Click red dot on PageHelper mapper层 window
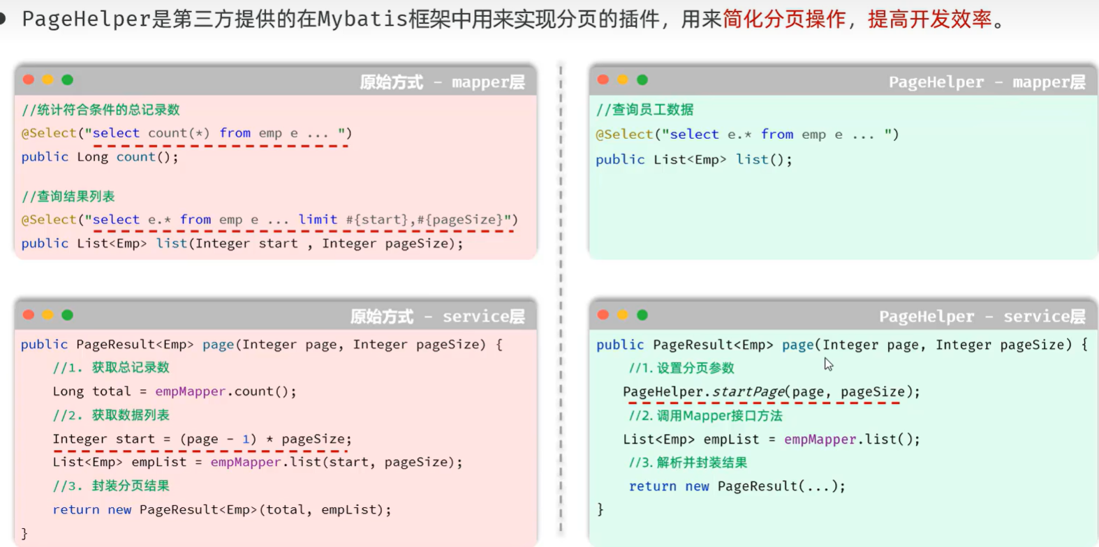The height and width of the screenshot is (547, 1099). [603, 80]
